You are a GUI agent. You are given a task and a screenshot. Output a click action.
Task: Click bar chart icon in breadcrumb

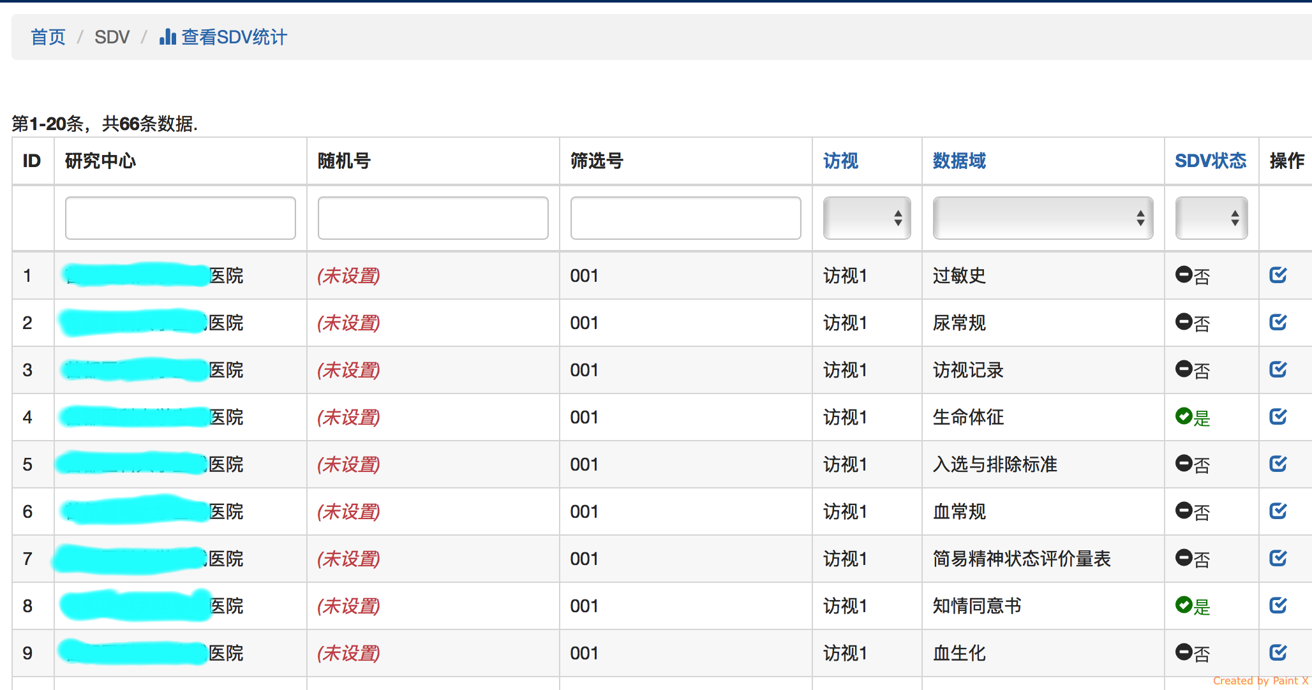pos(168,37)
